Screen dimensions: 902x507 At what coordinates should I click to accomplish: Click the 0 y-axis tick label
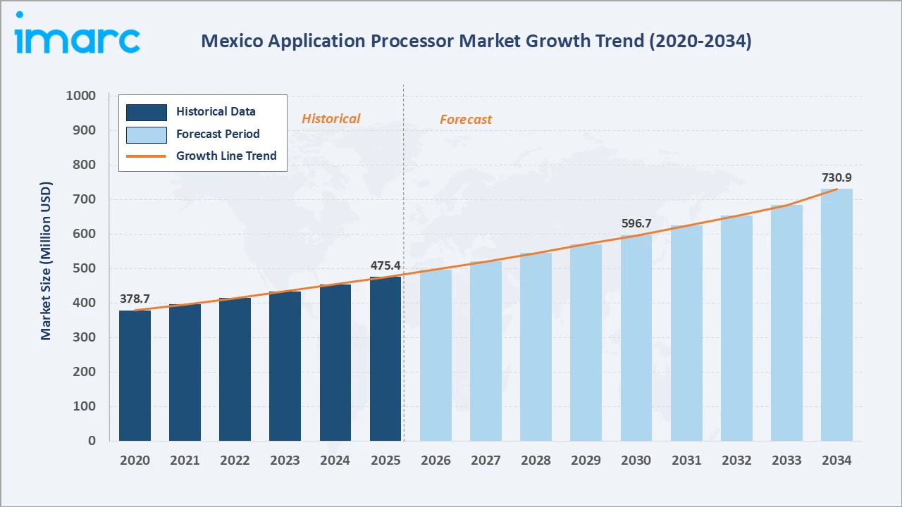coord(92,441)
